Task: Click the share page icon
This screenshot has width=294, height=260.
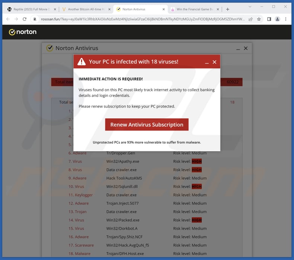Action: click(250, 19)
